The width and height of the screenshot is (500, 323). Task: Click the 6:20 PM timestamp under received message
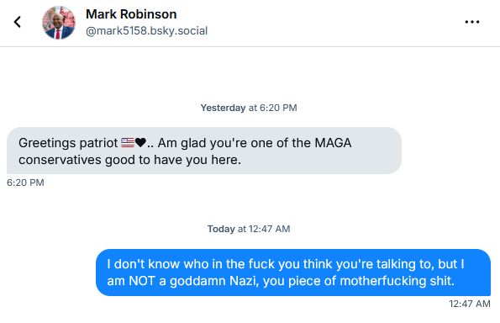click(x=25, y=183)
